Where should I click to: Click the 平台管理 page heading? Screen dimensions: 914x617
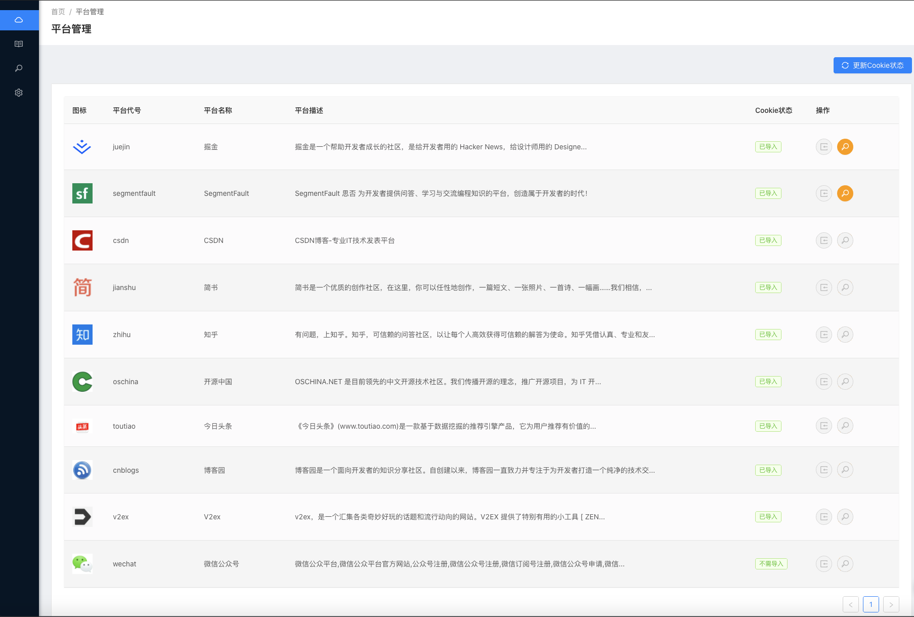[71, 29]
